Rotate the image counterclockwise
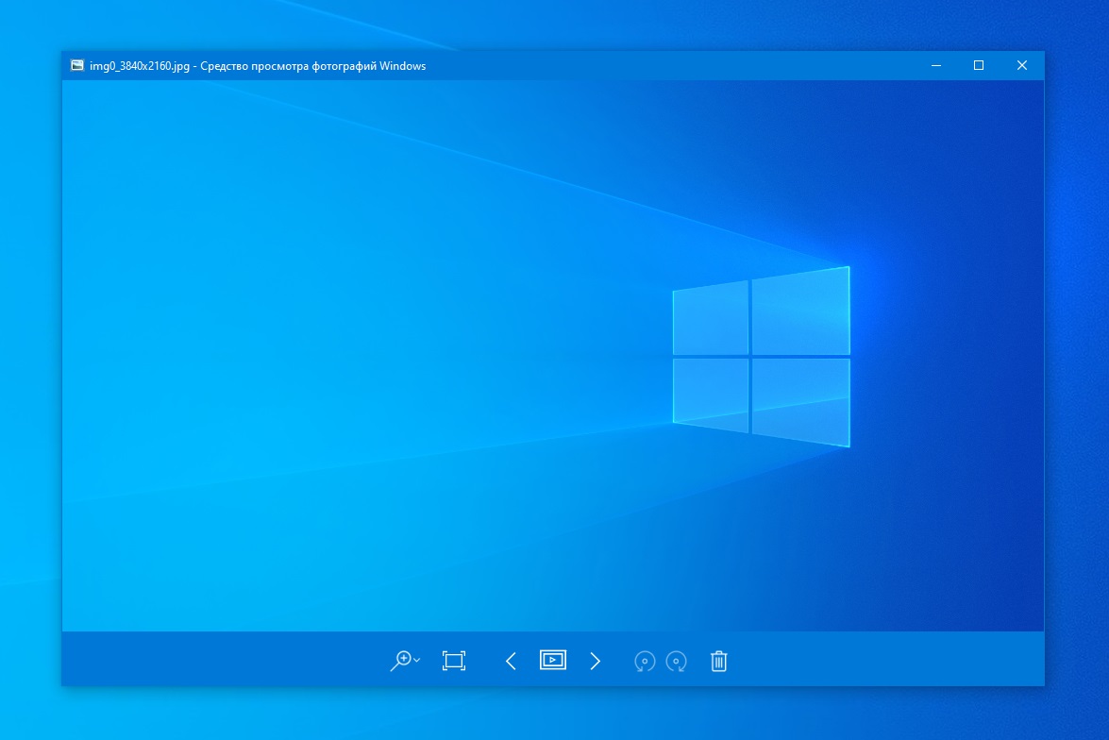The width and height of the screenshot is (1109, 740). (x=645, y=661)
